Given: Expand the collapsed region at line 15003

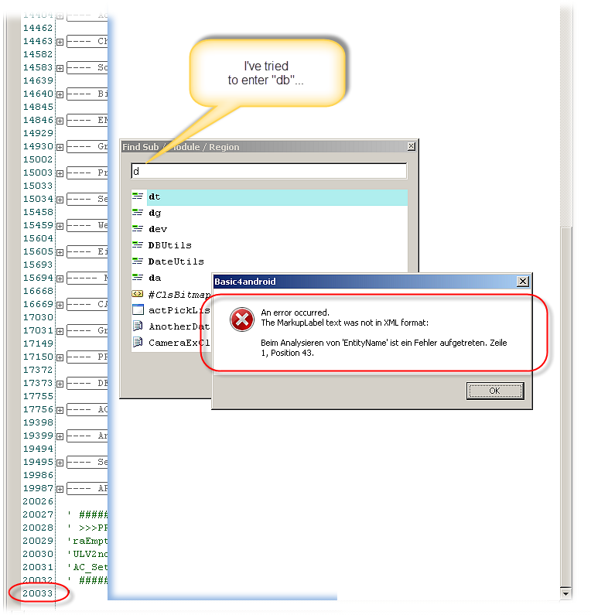Looking at the screenshot, I should (60, 173).
